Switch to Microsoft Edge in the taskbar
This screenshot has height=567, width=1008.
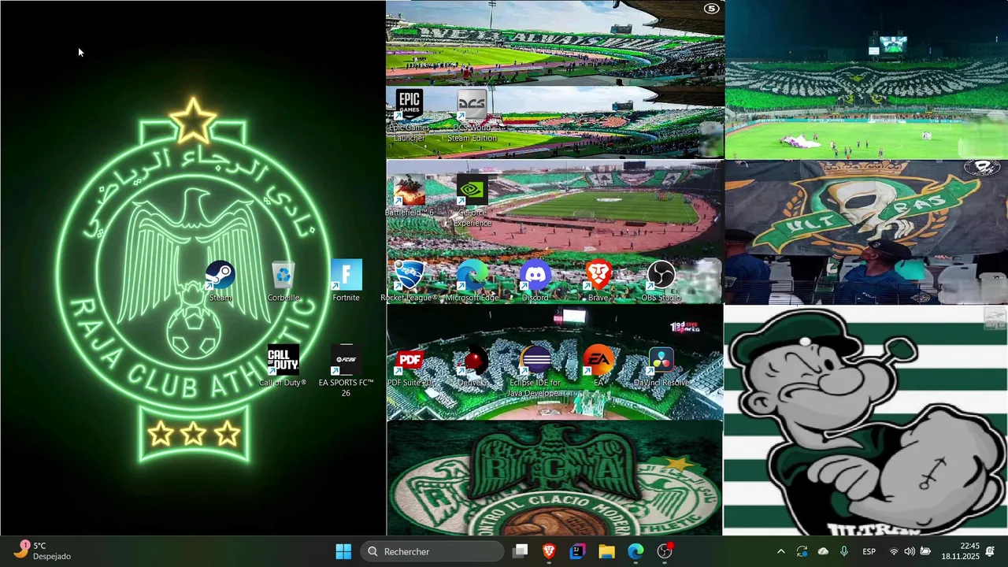636,551
